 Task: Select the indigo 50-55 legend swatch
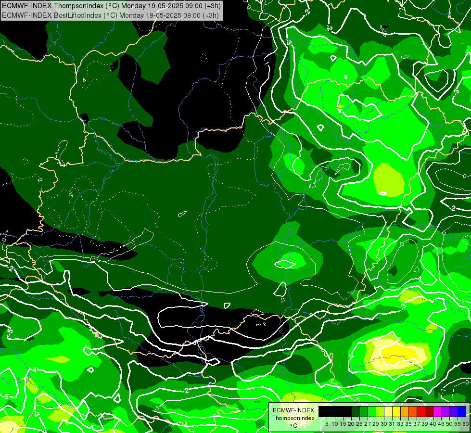point(454,411)
